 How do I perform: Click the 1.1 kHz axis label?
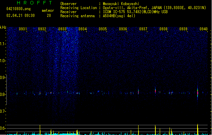(3, 44)
